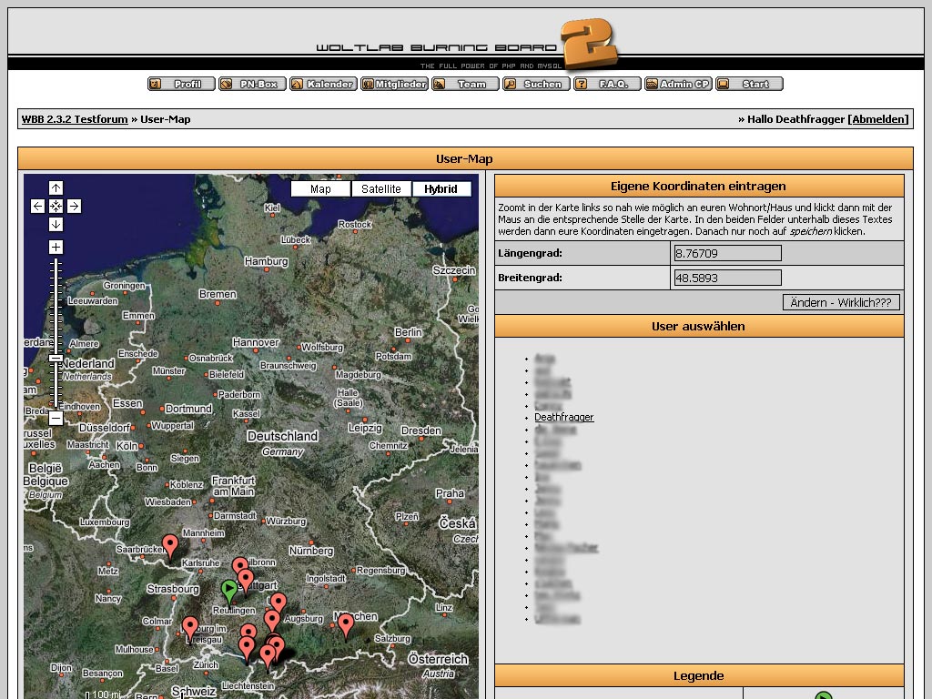The image size is (932, 699).
Task: Click the Praha label on the map
Action: coord(450,493)
